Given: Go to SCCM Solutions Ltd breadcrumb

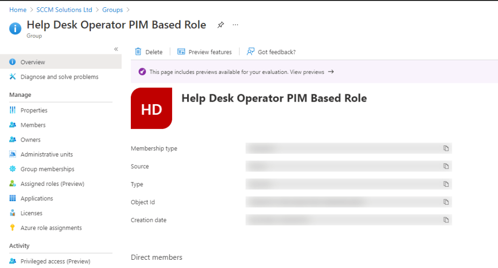Looking at the screenshot, I should [64, 10].
